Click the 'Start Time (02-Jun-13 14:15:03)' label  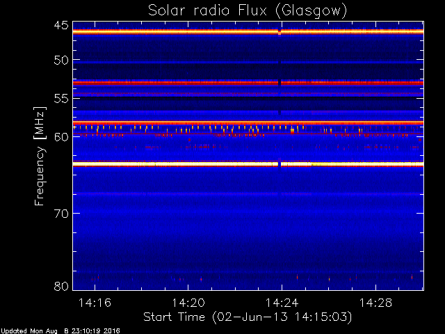coord(248,317)
